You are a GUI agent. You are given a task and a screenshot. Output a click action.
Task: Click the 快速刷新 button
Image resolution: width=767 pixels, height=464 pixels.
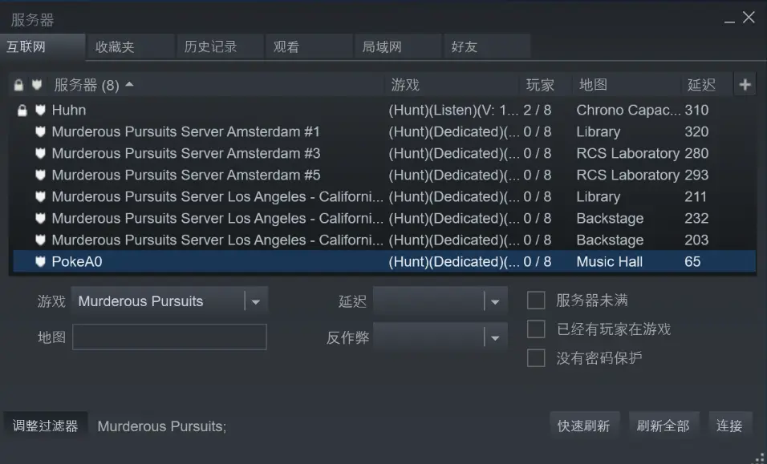click(585, 426)
